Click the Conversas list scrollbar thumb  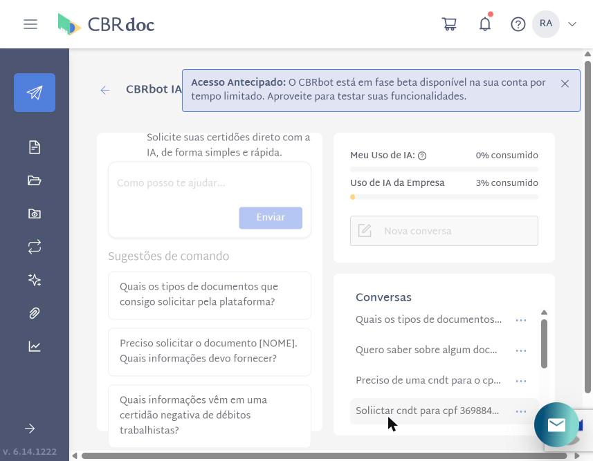[x=544, y=344]
